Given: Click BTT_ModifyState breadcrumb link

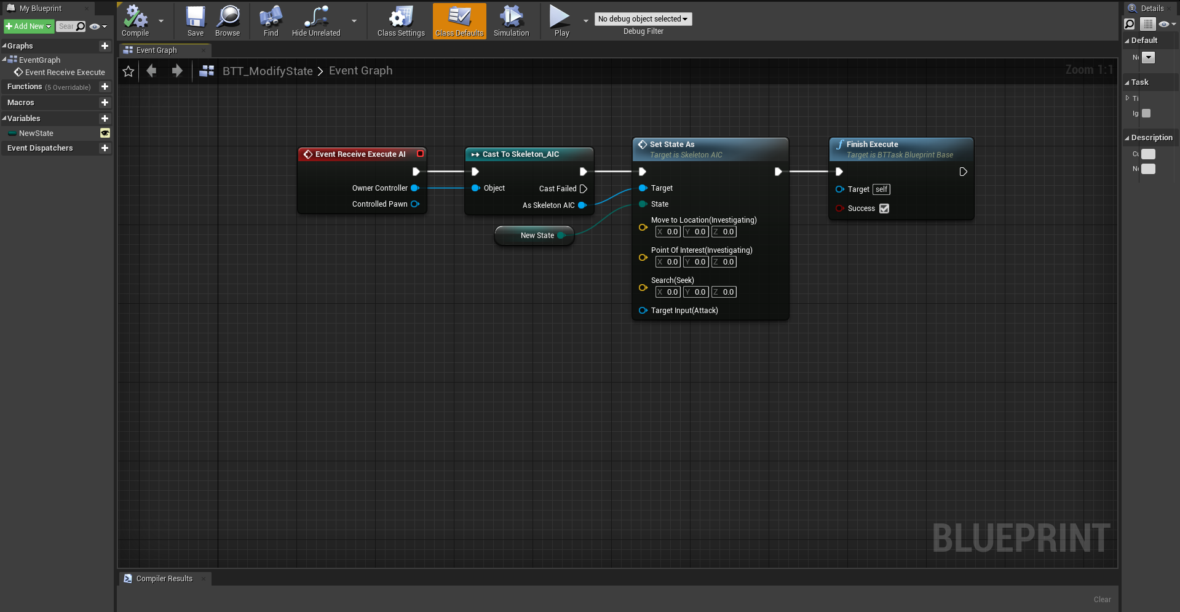Looking at the screenshot, I should tap(267, 71).
